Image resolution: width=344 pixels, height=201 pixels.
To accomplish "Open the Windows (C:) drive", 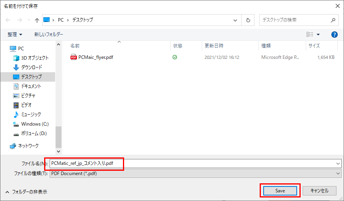I will (35, 124).
